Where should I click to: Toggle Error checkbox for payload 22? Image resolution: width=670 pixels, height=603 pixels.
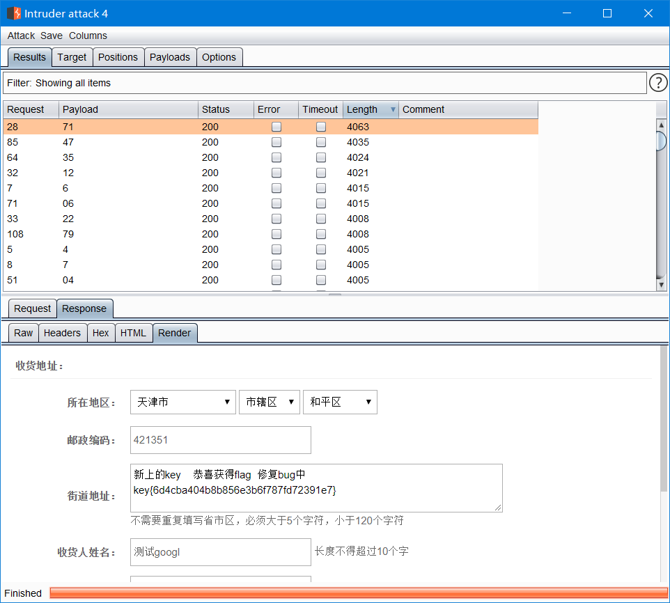(x=276, y=219)
